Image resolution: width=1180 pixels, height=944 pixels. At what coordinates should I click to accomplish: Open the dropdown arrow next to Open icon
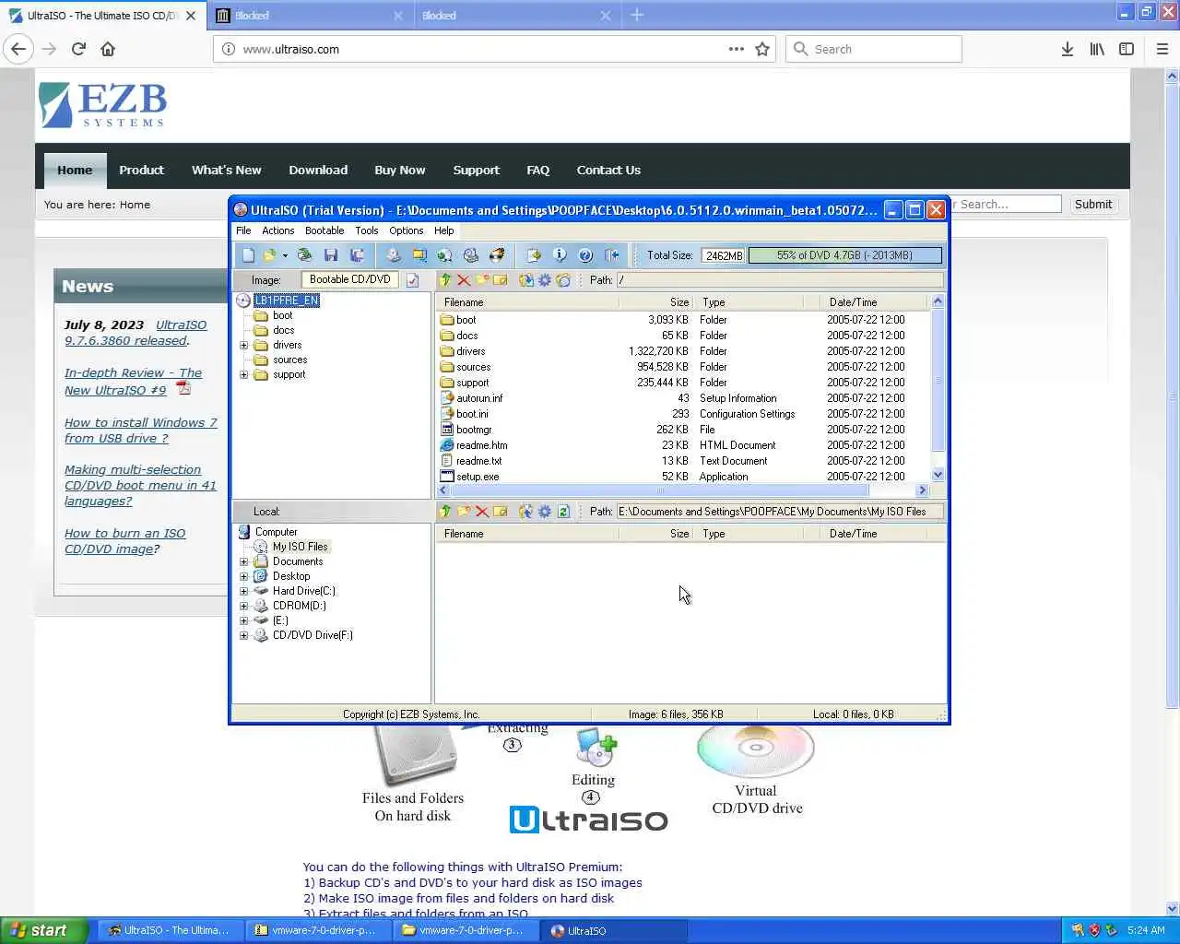coord(285,255)
